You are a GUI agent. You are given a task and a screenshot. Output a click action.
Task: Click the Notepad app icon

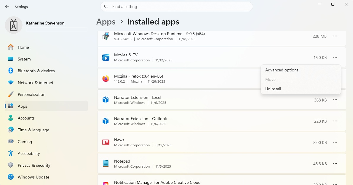[x=106, y=163]
